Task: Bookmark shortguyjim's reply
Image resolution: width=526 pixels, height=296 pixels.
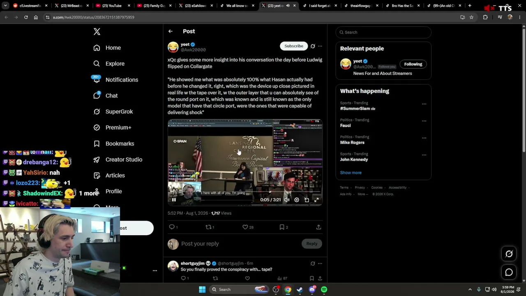Action: tap(312, 278)
